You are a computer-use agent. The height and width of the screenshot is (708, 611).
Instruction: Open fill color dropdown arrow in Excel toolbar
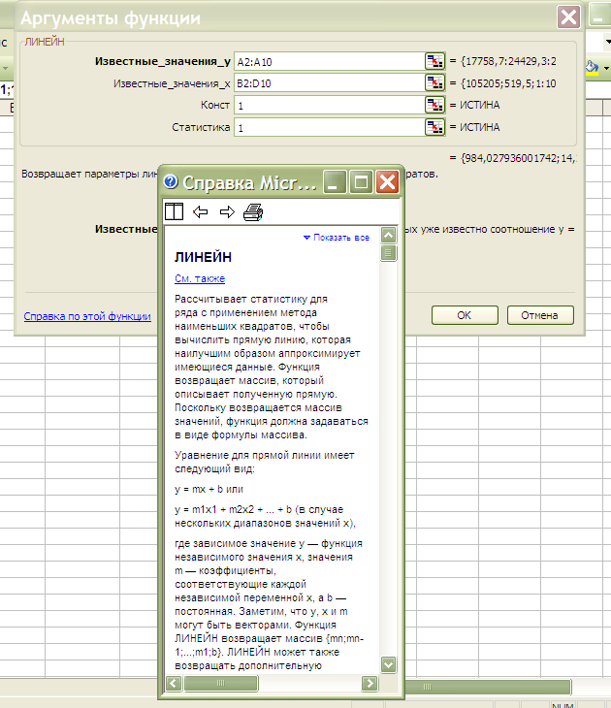coord(606,68)
